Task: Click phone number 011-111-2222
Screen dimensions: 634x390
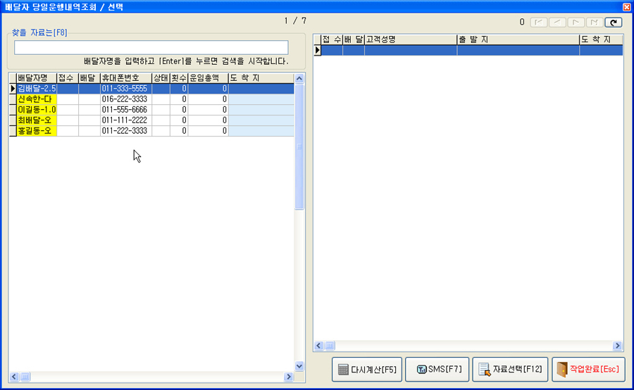Action: [x=125, y=120]
